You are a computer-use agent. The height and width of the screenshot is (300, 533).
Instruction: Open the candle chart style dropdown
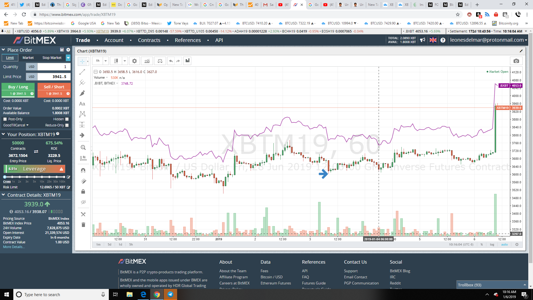pos(125,61)
